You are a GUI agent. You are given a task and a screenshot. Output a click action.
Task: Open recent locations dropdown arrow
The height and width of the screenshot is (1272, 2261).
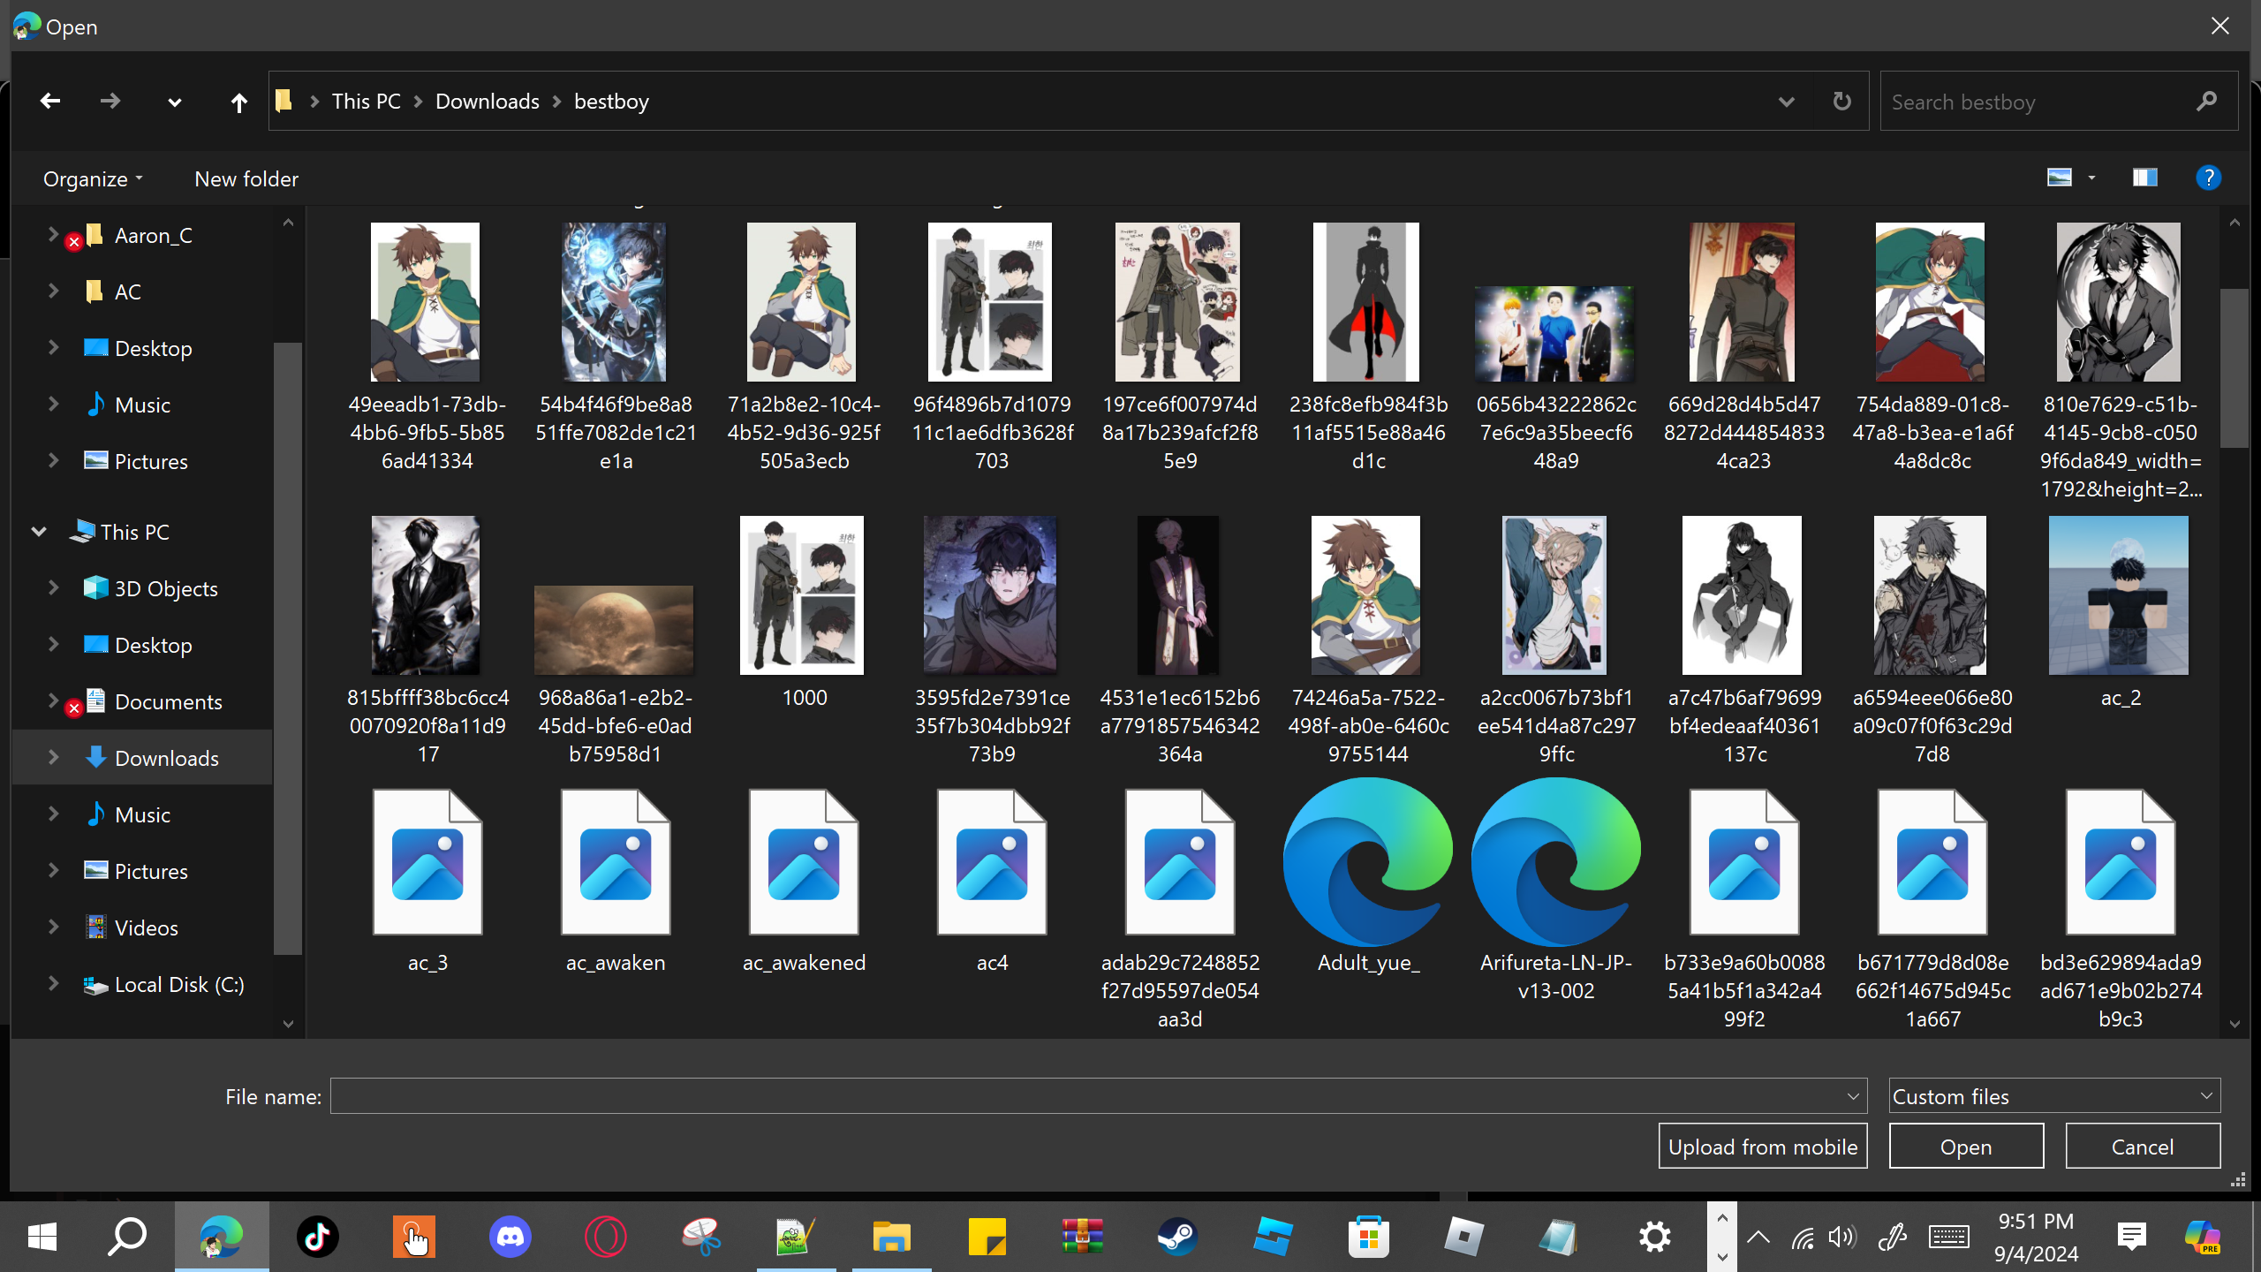tap(174, 102)
